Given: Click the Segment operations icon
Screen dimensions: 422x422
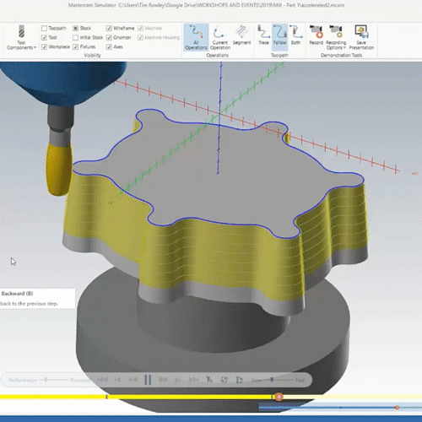Looking at the screenshot, I should pos(241,35).
